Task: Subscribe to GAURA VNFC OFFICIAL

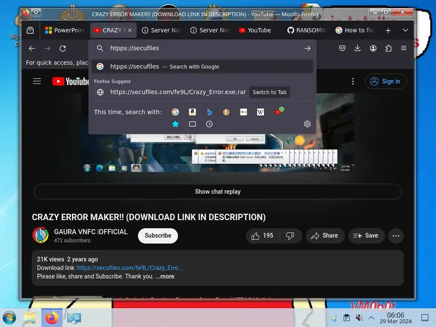Action: (x=158, y=235)
